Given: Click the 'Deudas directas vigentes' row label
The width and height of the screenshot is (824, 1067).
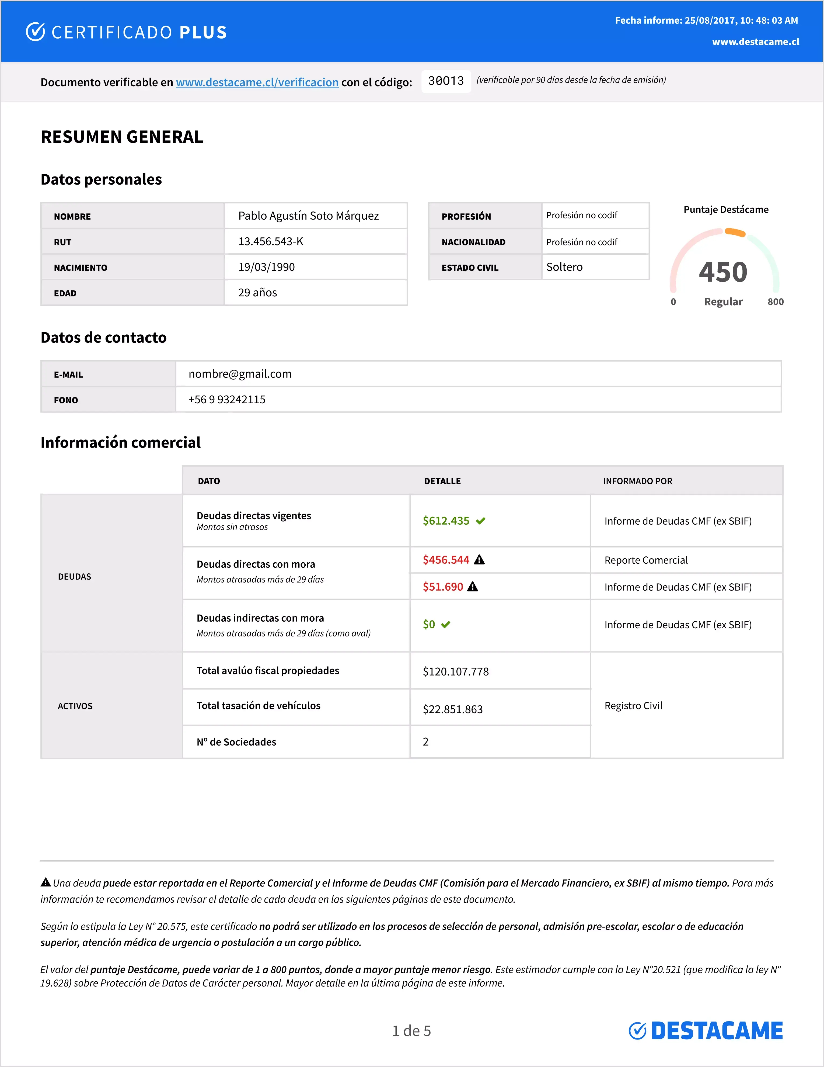Looking at the screenshot, I should pyautogui.click(x=254, y=515).
